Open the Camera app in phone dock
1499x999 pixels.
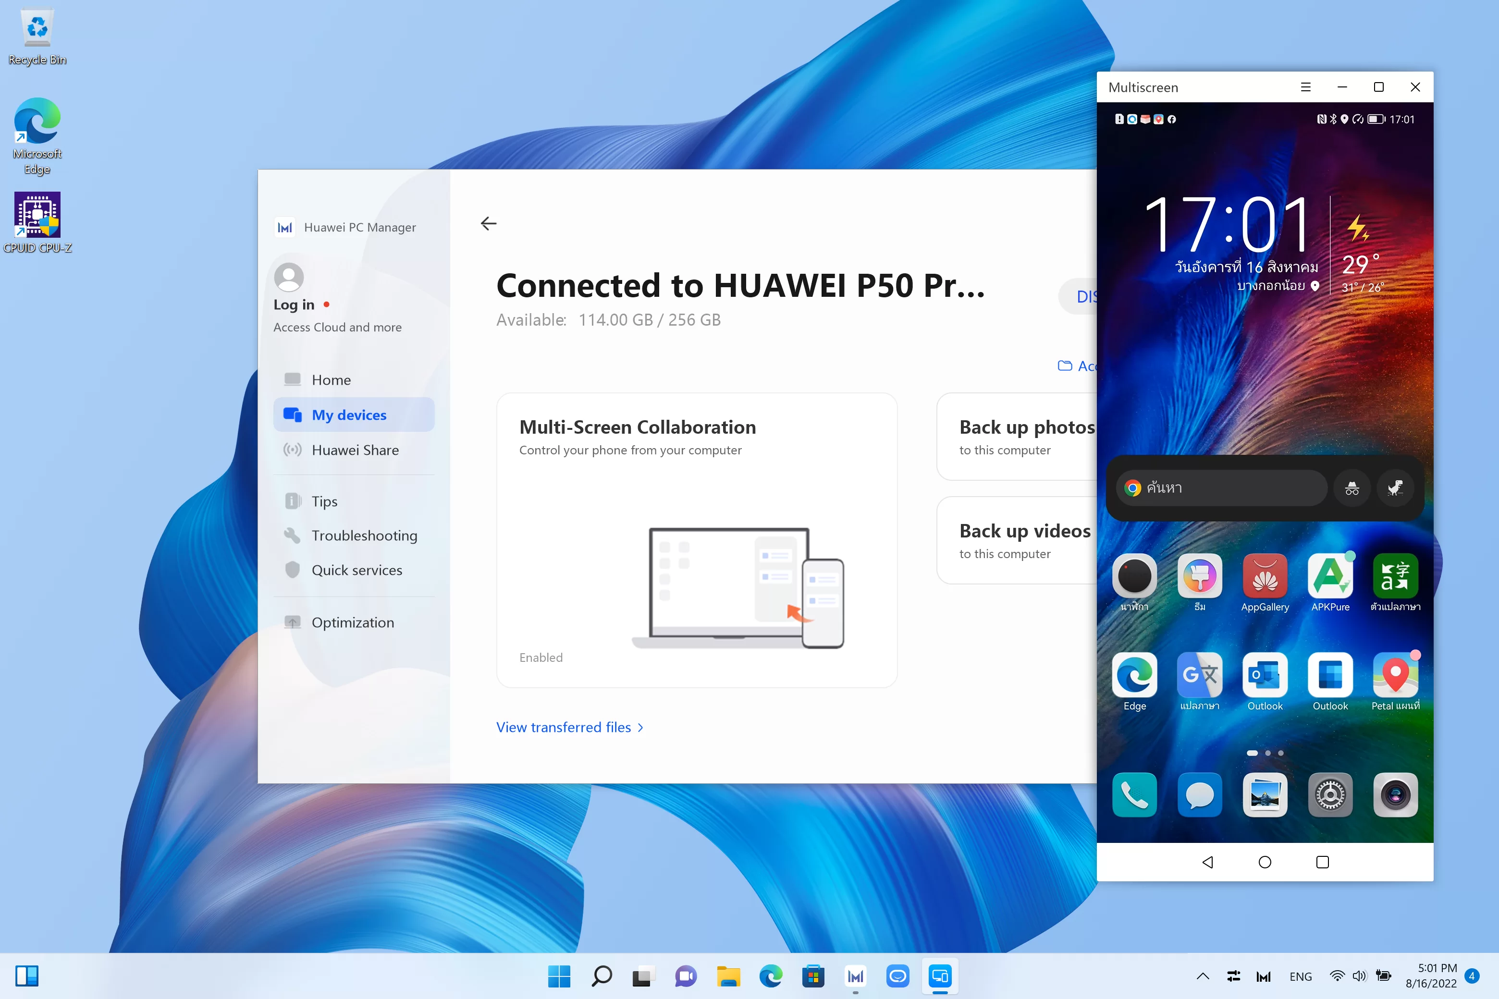1395,794
